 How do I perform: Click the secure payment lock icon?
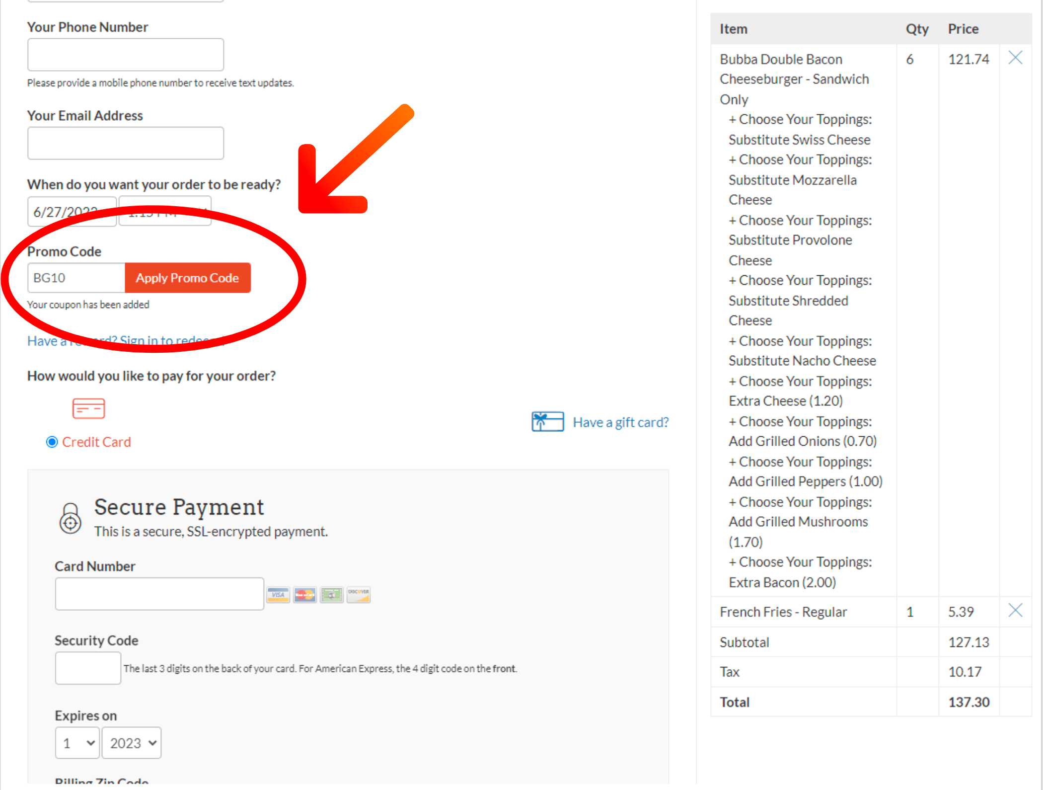tap(70, 518)
